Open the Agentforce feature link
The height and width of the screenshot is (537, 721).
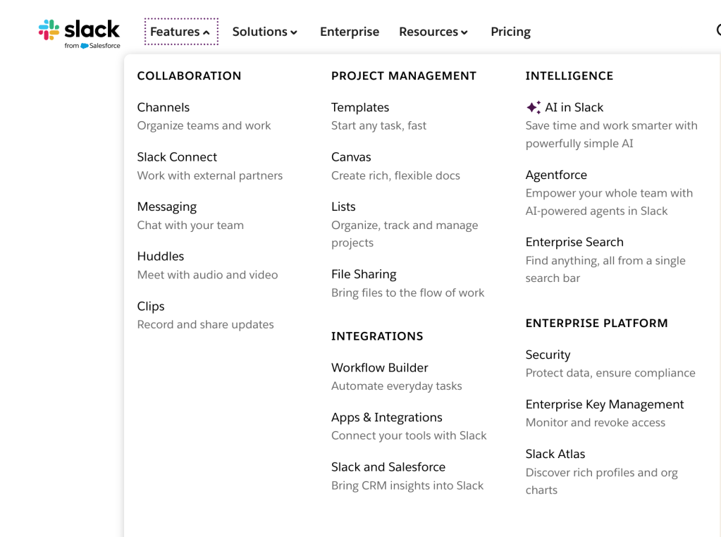(x=556, y=175)
